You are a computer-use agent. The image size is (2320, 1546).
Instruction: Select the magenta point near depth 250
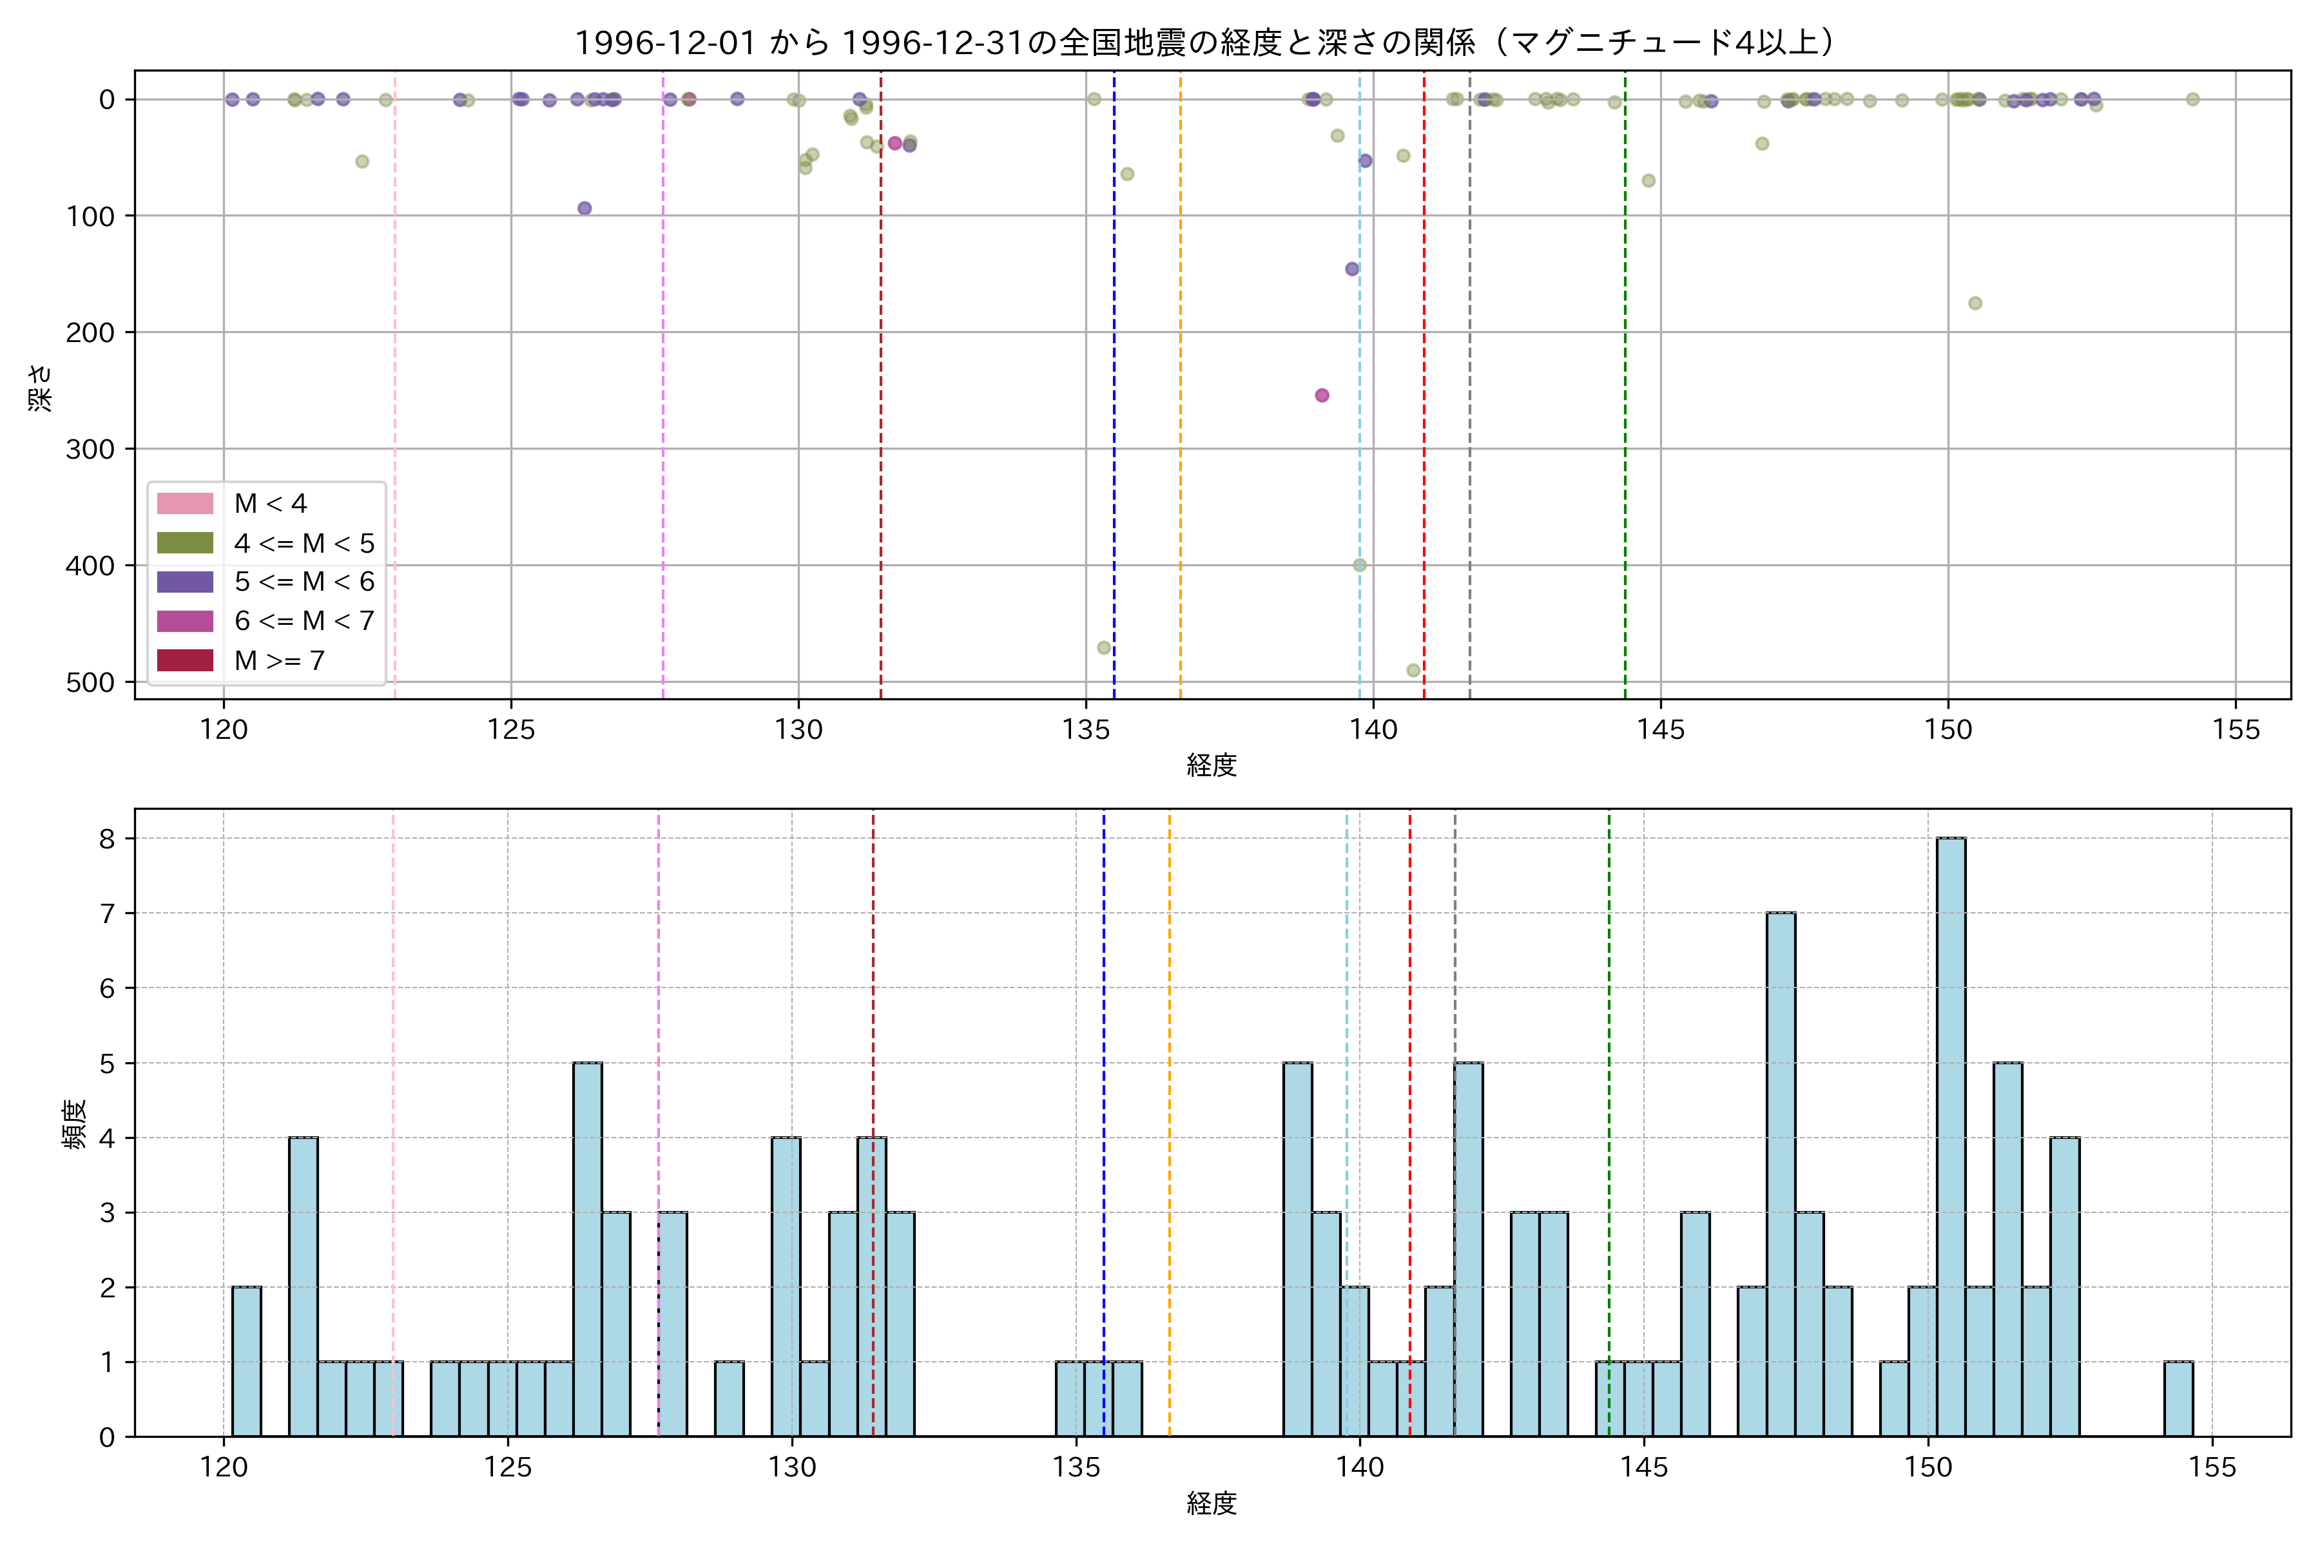(1322, 396)
